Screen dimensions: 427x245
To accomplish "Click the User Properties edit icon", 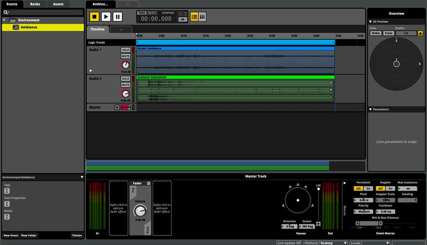I will [7, 204].
